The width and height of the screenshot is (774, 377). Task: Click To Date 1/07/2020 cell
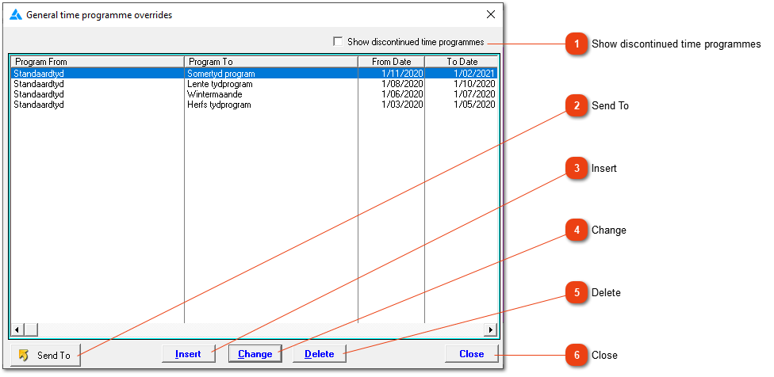[x=474, y=94]
